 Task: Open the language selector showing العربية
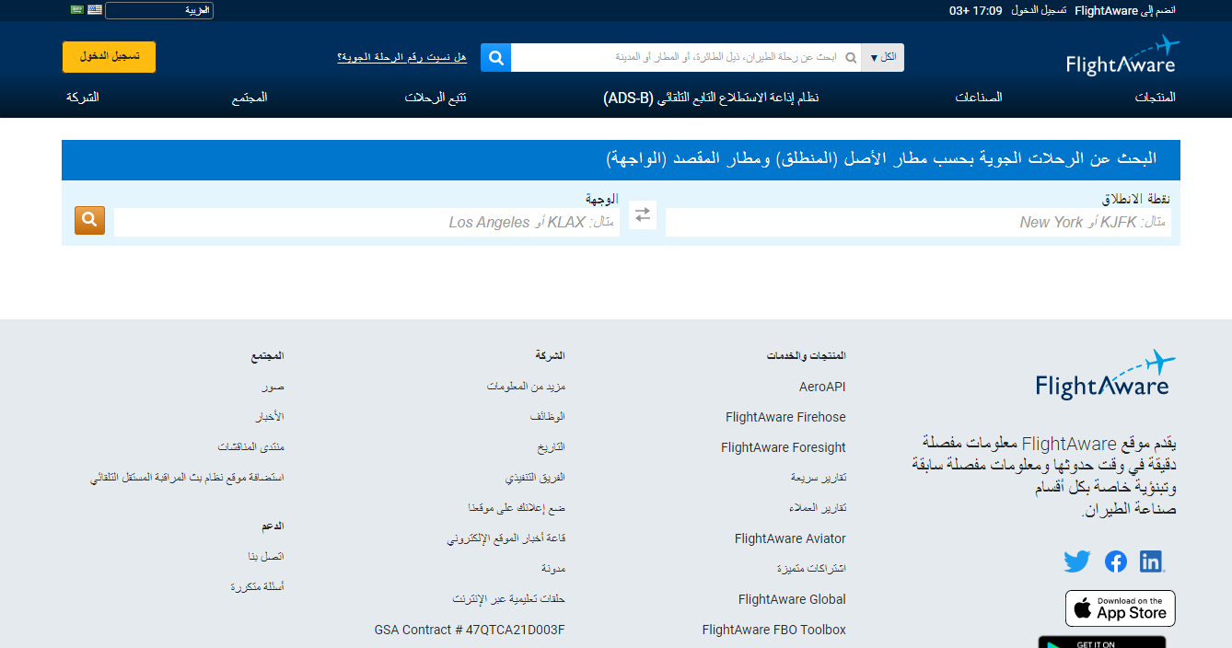pos(159,11)
